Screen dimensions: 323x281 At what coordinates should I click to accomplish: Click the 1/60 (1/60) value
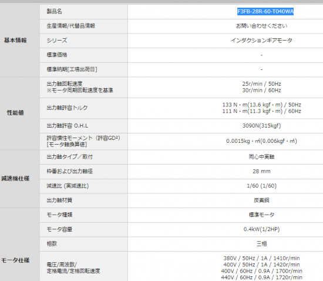[261, 186]
